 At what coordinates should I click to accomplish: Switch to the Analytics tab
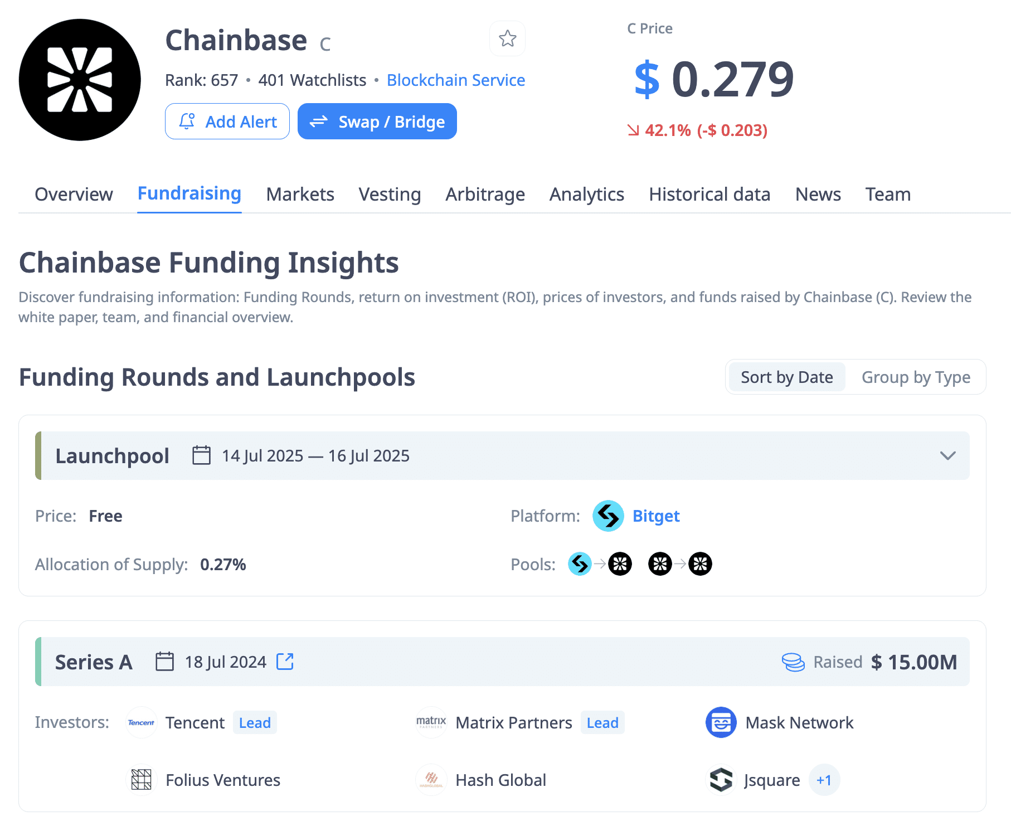(x=587, y=195)
